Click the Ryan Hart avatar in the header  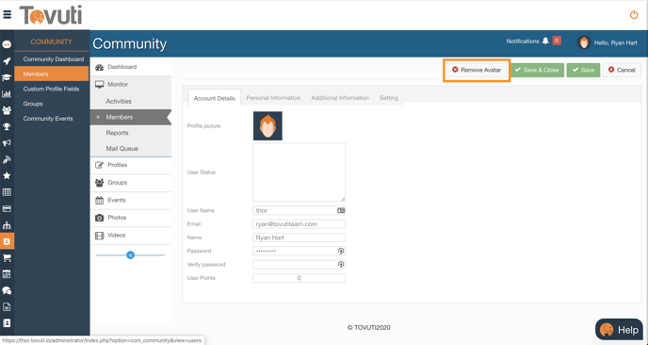(x=584, y=42)
